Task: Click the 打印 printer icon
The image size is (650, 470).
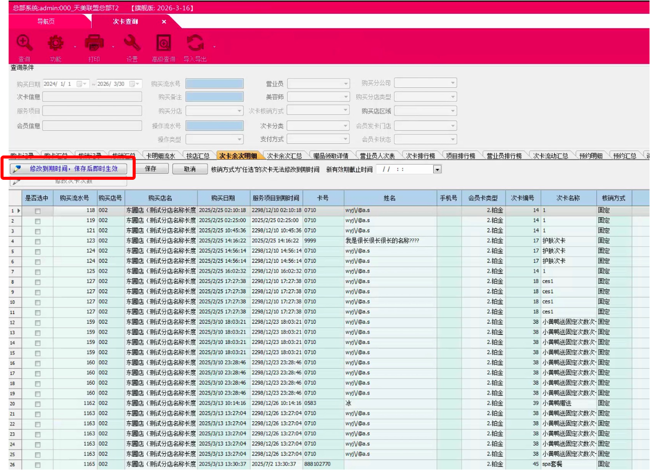Action: 94,44
